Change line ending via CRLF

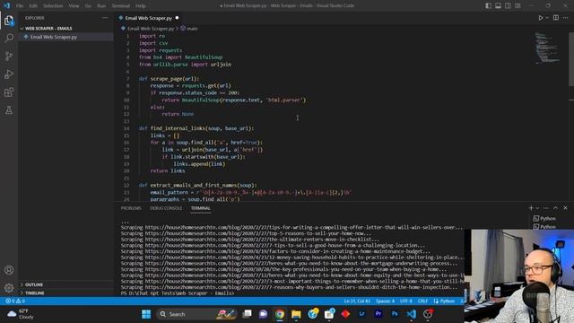[x=422, y=301]
